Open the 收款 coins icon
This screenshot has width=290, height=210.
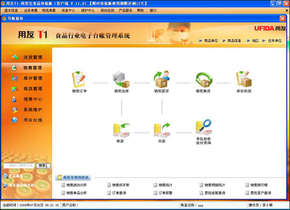click(x=121, y=131)
